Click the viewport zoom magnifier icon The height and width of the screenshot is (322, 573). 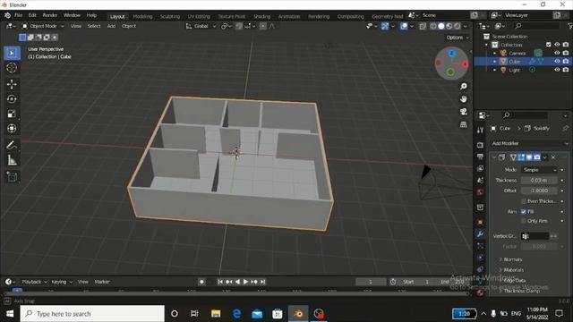(x=464, y=86)
